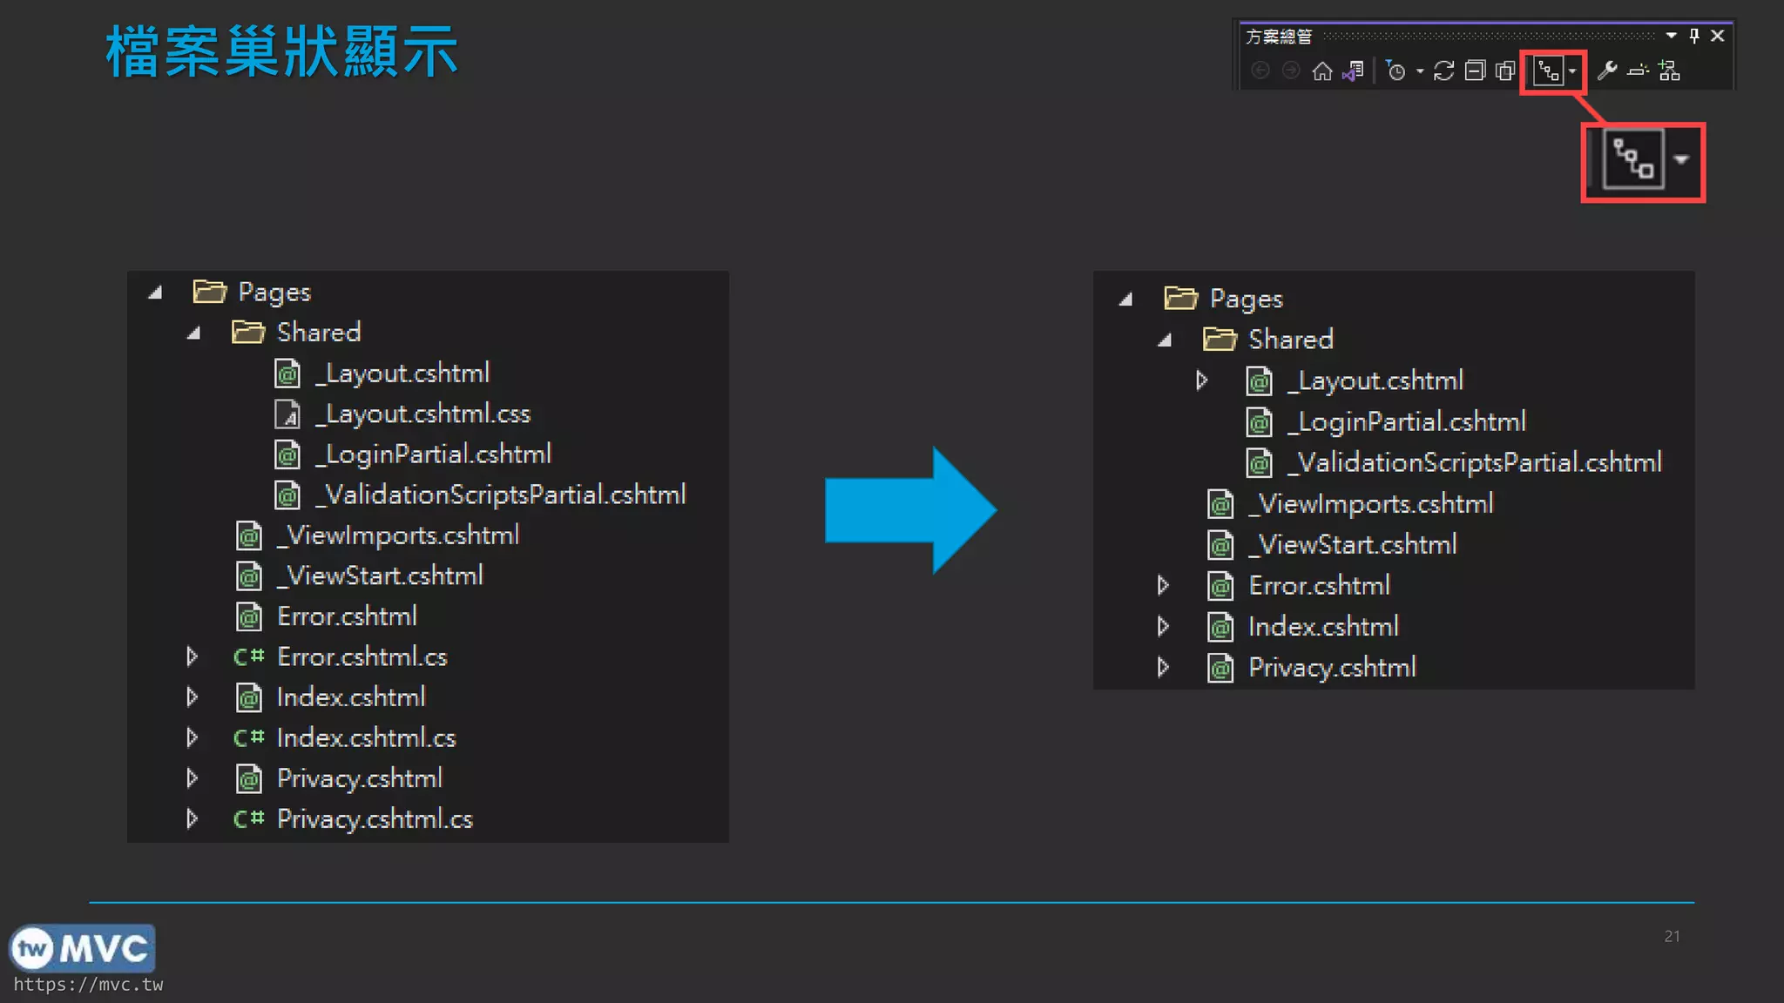Select Privacy.cshtml.cs file name
The image size is (1784, 1003).
point(375,818)
